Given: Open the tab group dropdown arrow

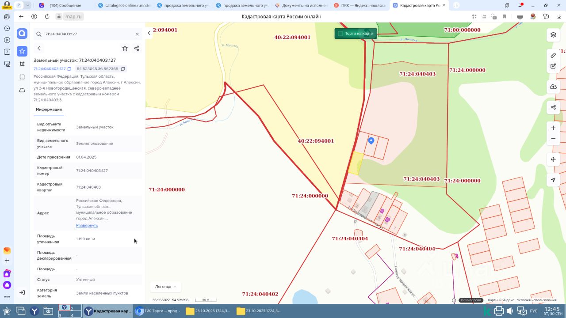Looking at the screenshot, I should [x=28, y=5].
